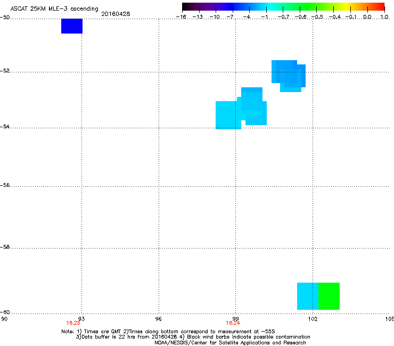The height and width of the screenshot is (346, 394).
Task: Click the NOAA/NESDIS Center credit line
Action: (230, 342)
